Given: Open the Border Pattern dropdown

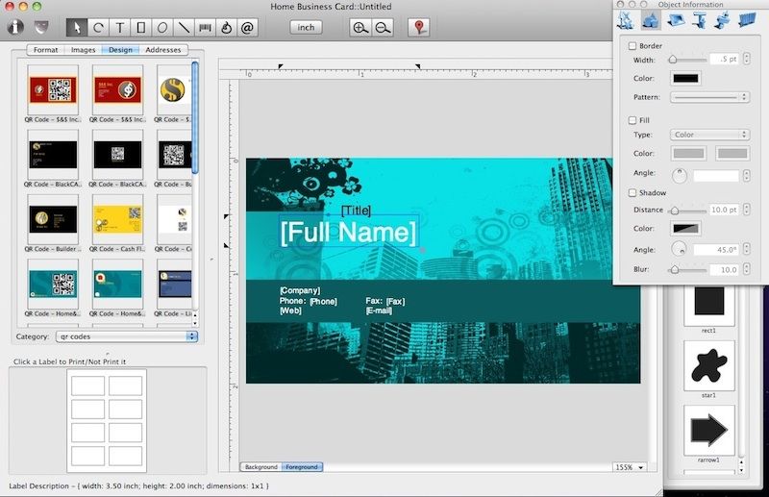Looking at the screenshot, I should pos(709,97).
